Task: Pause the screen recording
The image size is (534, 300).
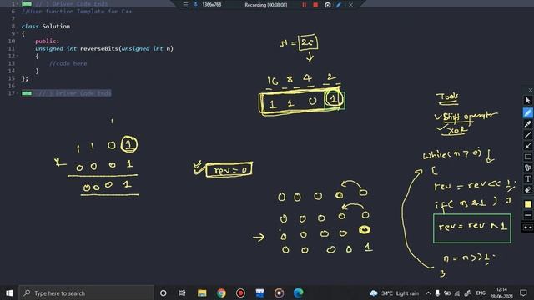Action: point(304,5)
